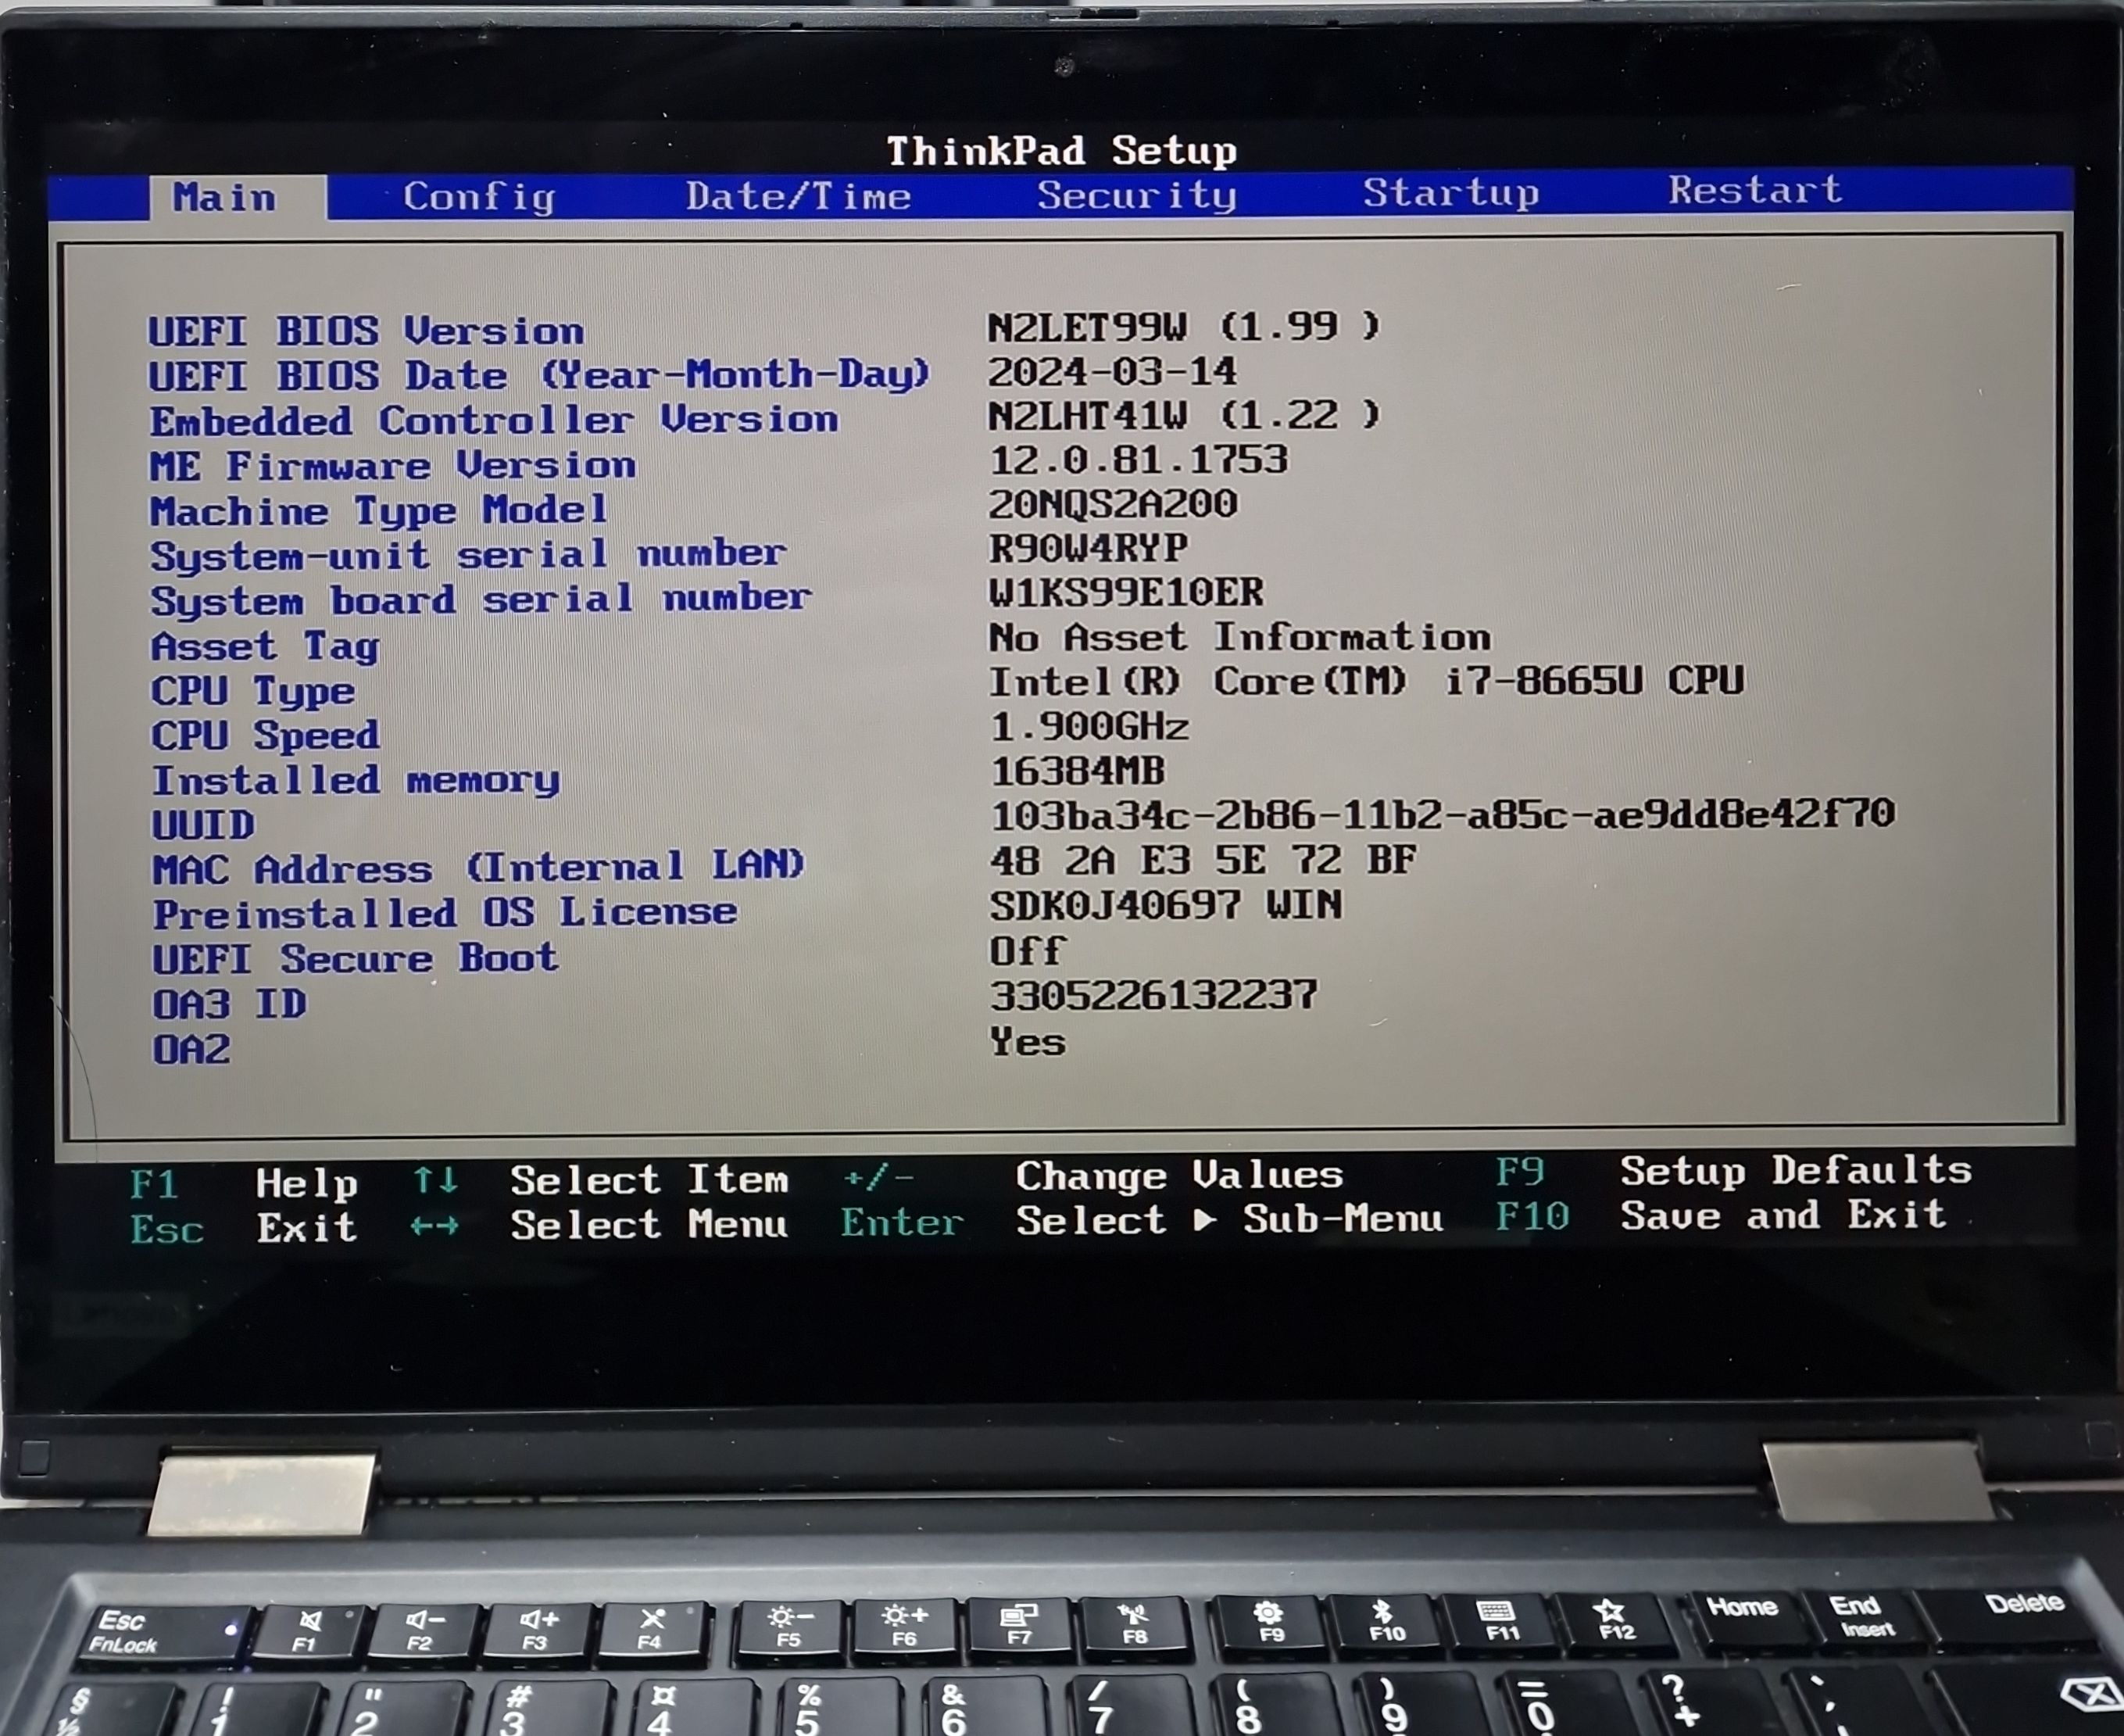Click firmware value 12.0.81.1753
Viewport: 2124px width, 1736px height.
point(1139,460)
